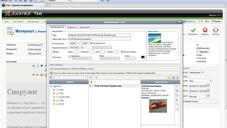
Task: Click the new folder icon in file browser toolbar
Action: 169,78
